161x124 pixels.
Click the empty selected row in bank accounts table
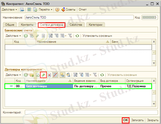pyautogui.click(x=78, y=47)
